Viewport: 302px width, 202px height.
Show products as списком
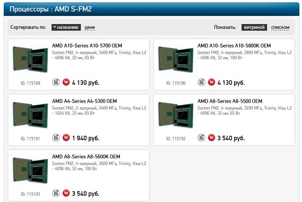(280, 27)
